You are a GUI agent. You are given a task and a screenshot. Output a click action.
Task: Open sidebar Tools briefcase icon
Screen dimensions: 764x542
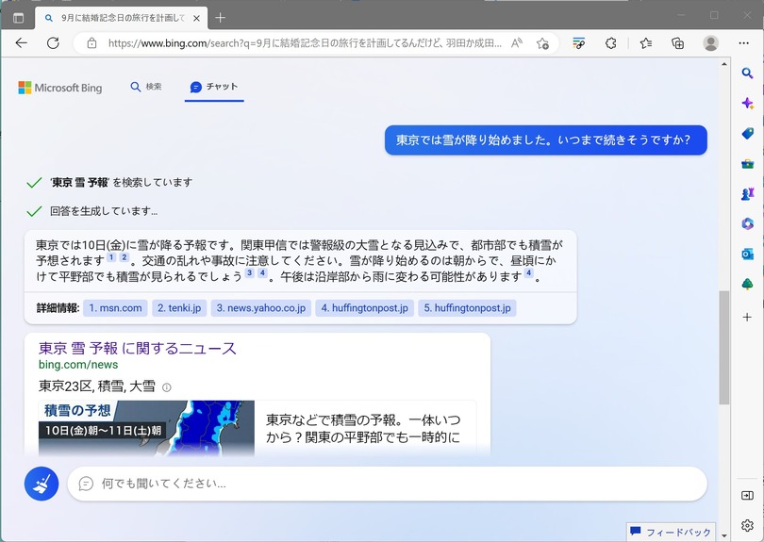point(747,164)
